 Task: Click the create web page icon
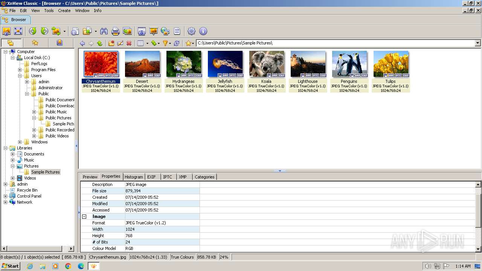165,31
